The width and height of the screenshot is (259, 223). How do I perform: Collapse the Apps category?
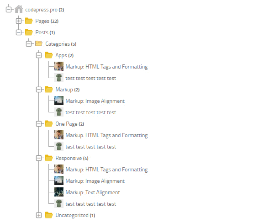(39, 55)
